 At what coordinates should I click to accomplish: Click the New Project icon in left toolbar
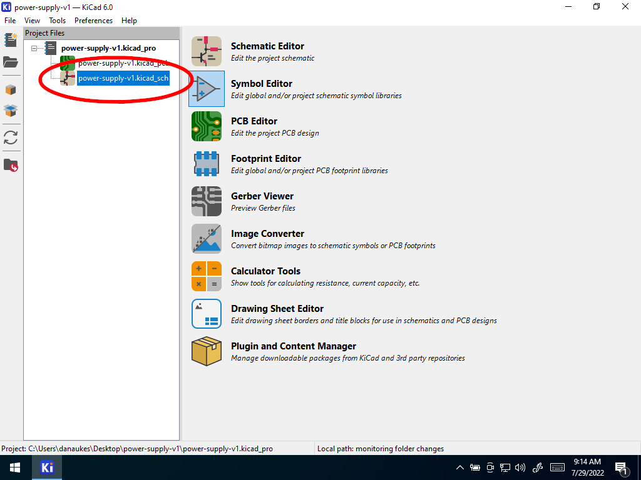[x=11, y=40]
